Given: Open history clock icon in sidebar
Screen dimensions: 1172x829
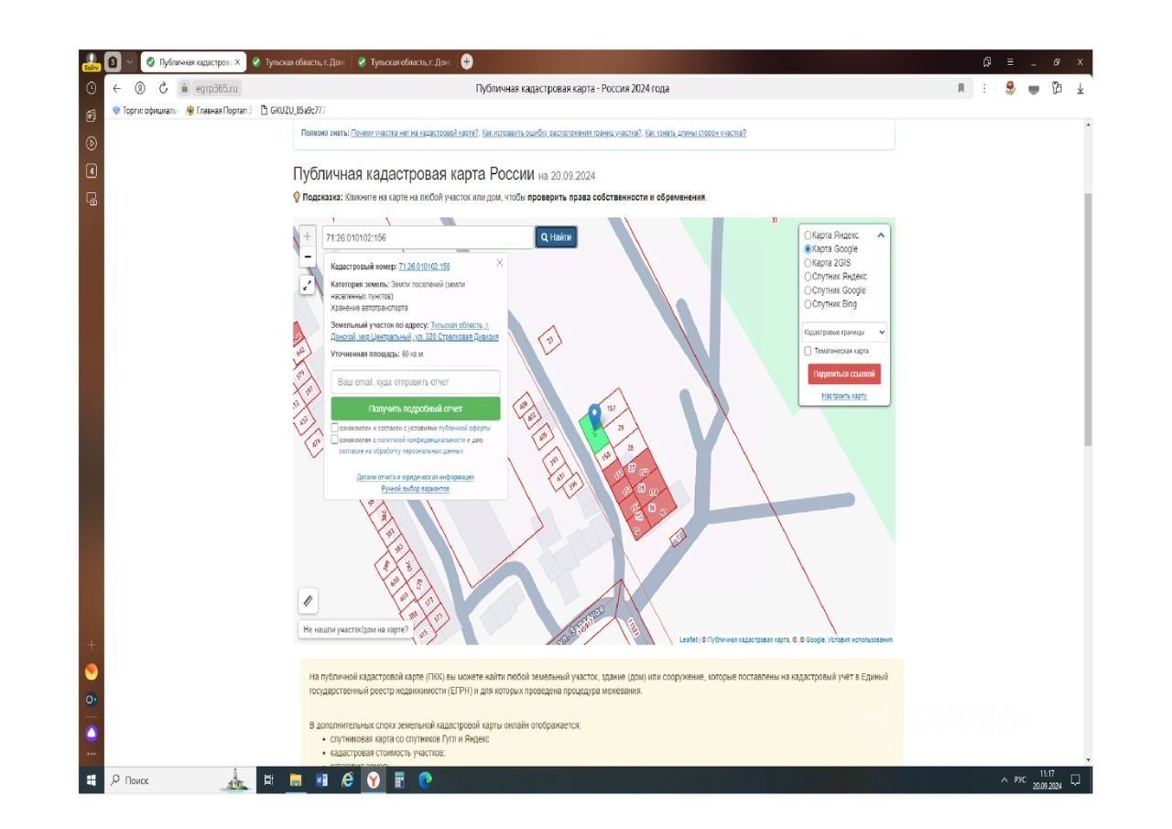Looking at the screenshot, I should click(91, 89).
